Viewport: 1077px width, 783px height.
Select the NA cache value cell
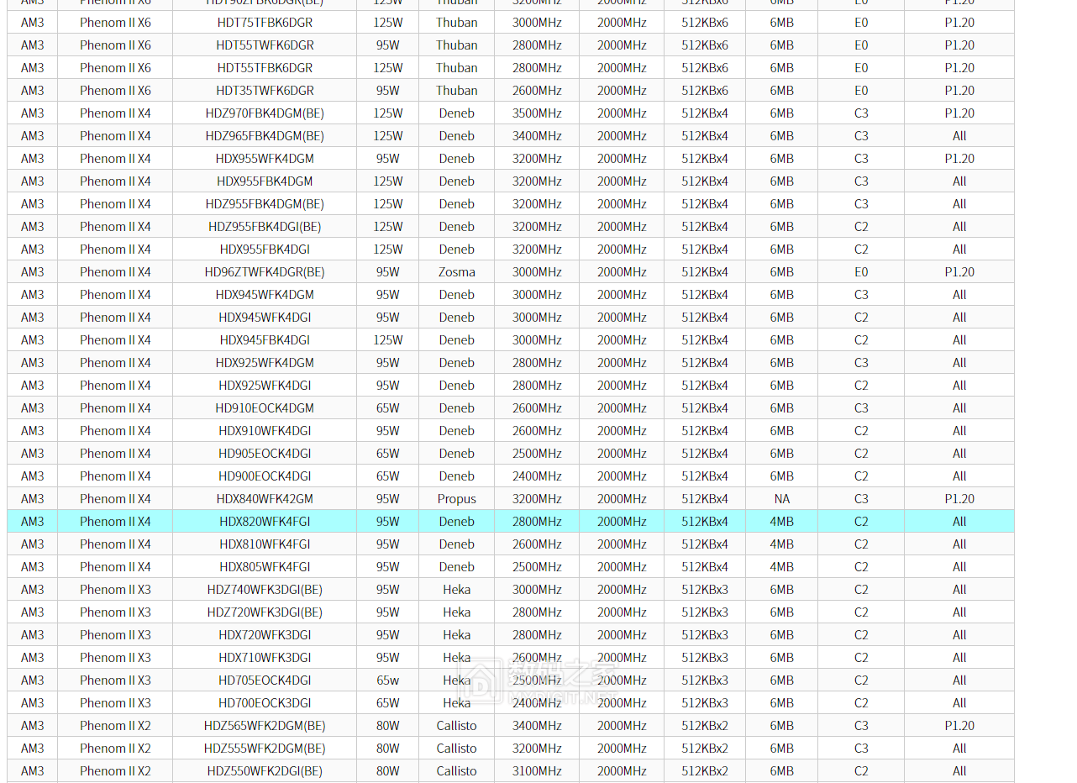[x=781, y=499]
